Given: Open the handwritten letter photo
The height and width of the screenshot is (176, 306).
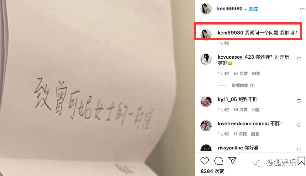Looking at the screenshot, I should (x=97, y=88).
